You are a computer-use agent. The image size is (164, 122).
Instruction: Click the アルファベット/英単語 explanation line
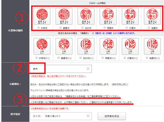[60, 90]
